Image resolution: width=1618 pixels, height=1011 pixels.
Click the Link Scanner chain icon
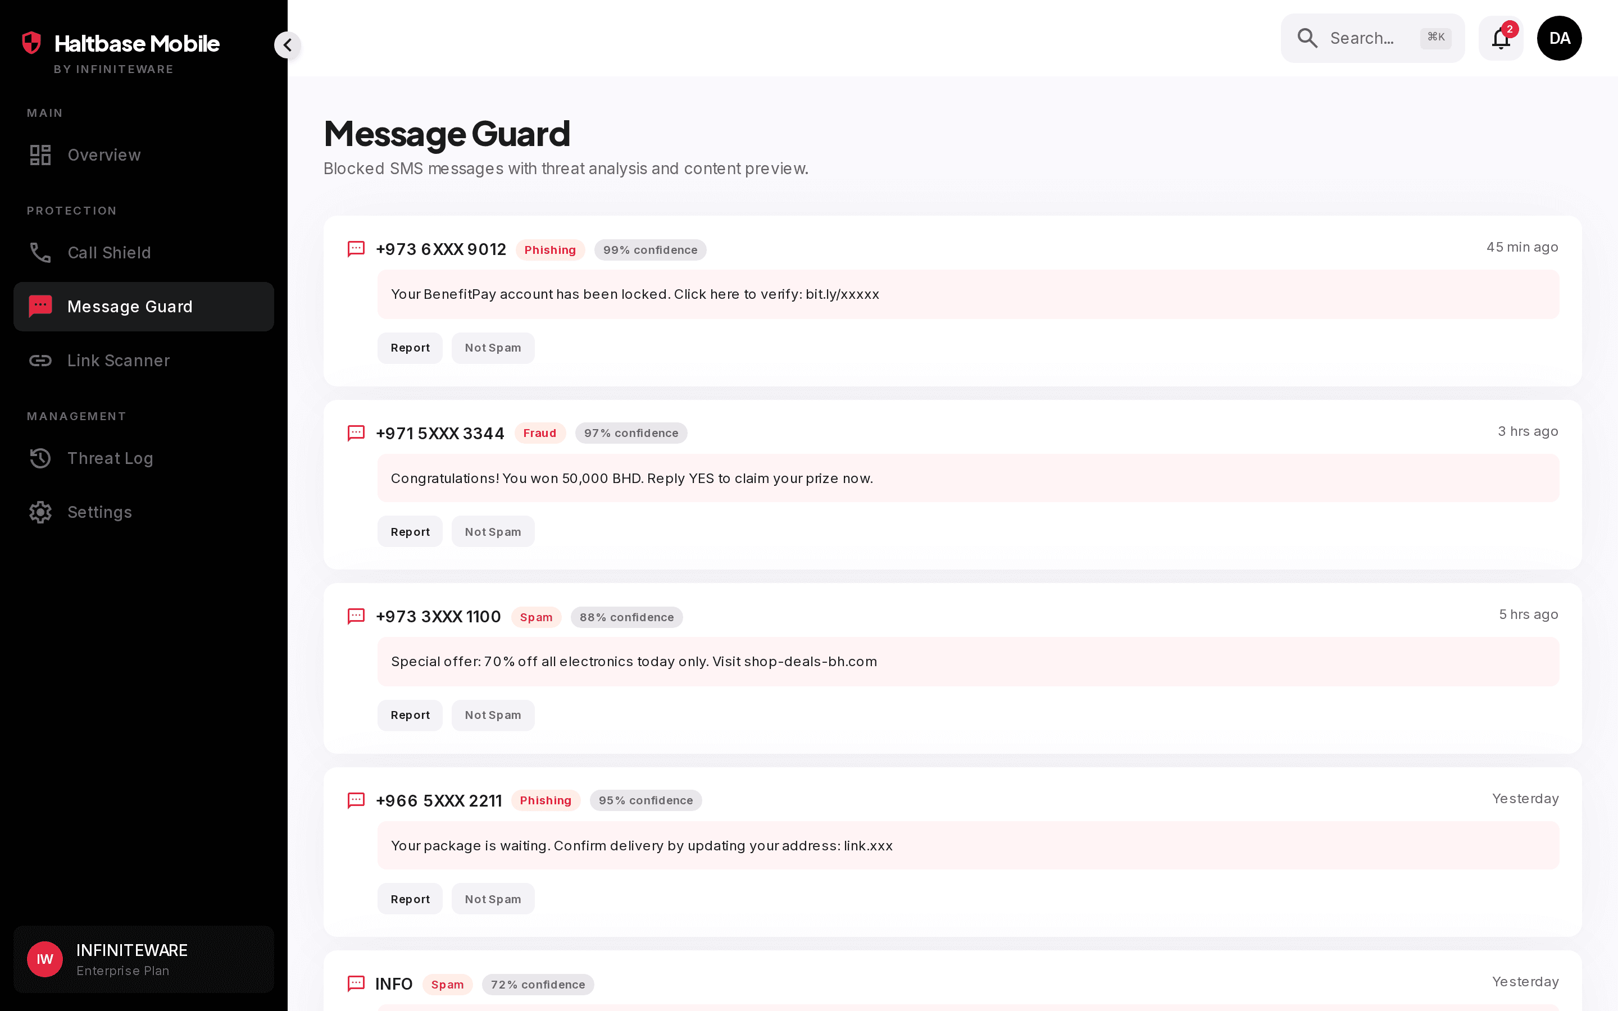[40, 361]
